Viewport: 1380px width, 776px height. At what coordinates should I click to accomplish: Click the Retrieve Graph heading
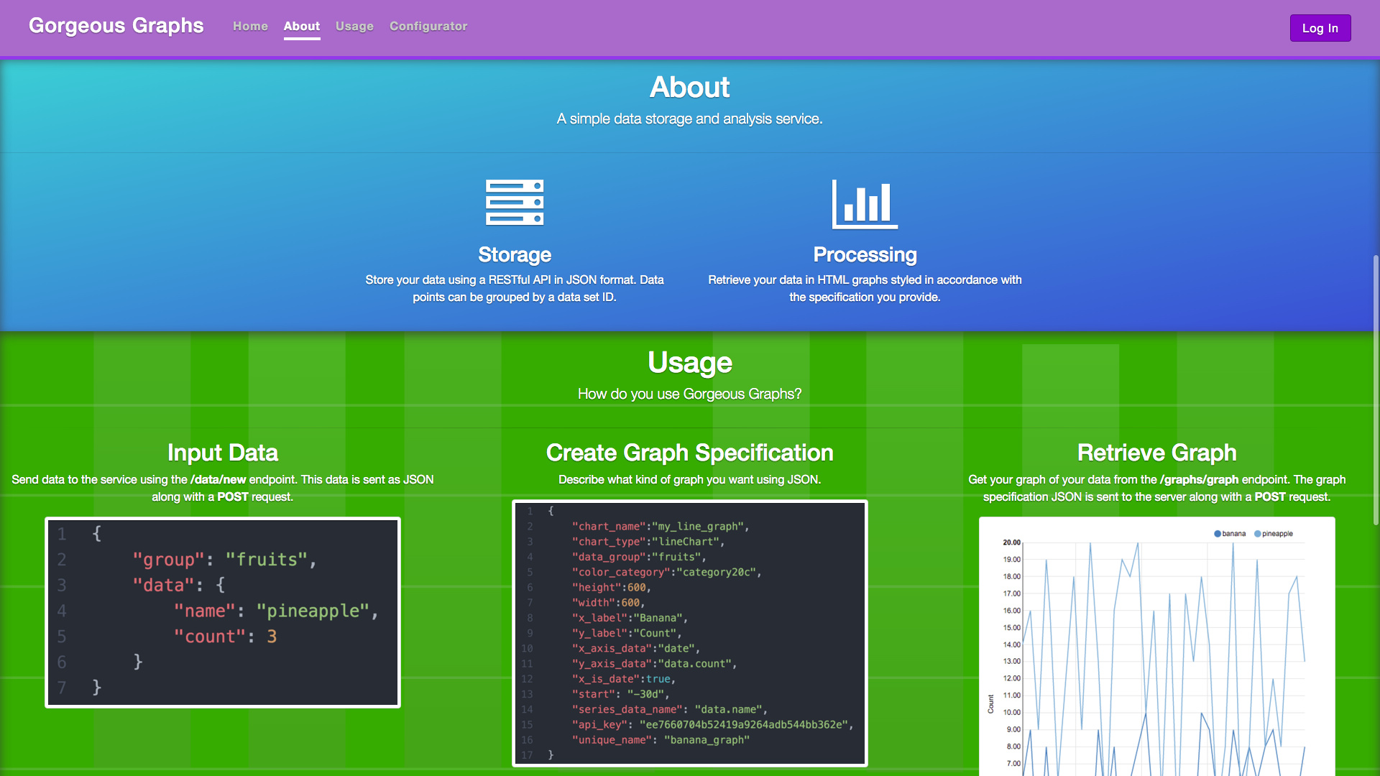1156,453
